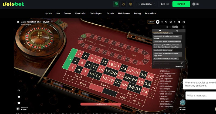Toggle fullscreen mode for the roulette
This screenshot has width=216, height=114.
click(184, 22)
